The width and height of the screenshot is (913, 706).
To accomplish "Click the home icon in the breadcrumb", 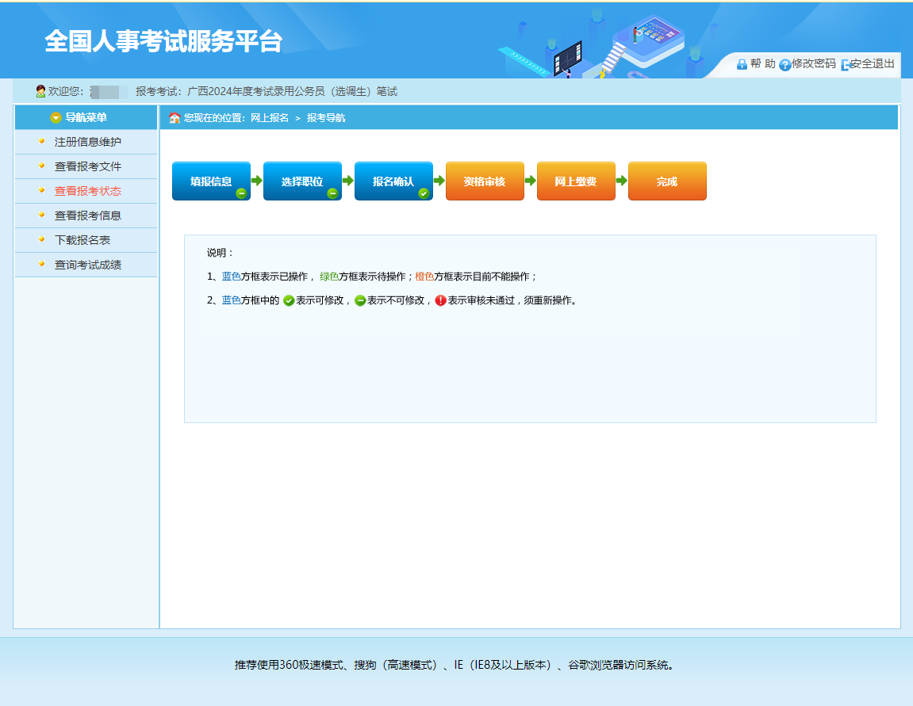I will (x=175, y=118).
